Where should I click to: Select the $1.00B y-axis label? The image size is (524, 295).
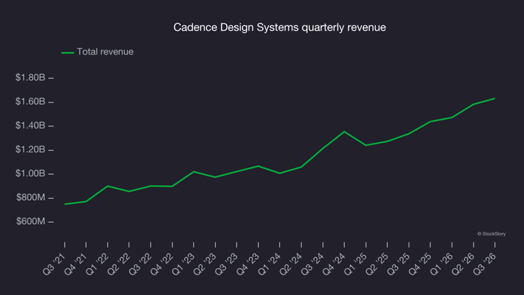coord(30,173)
